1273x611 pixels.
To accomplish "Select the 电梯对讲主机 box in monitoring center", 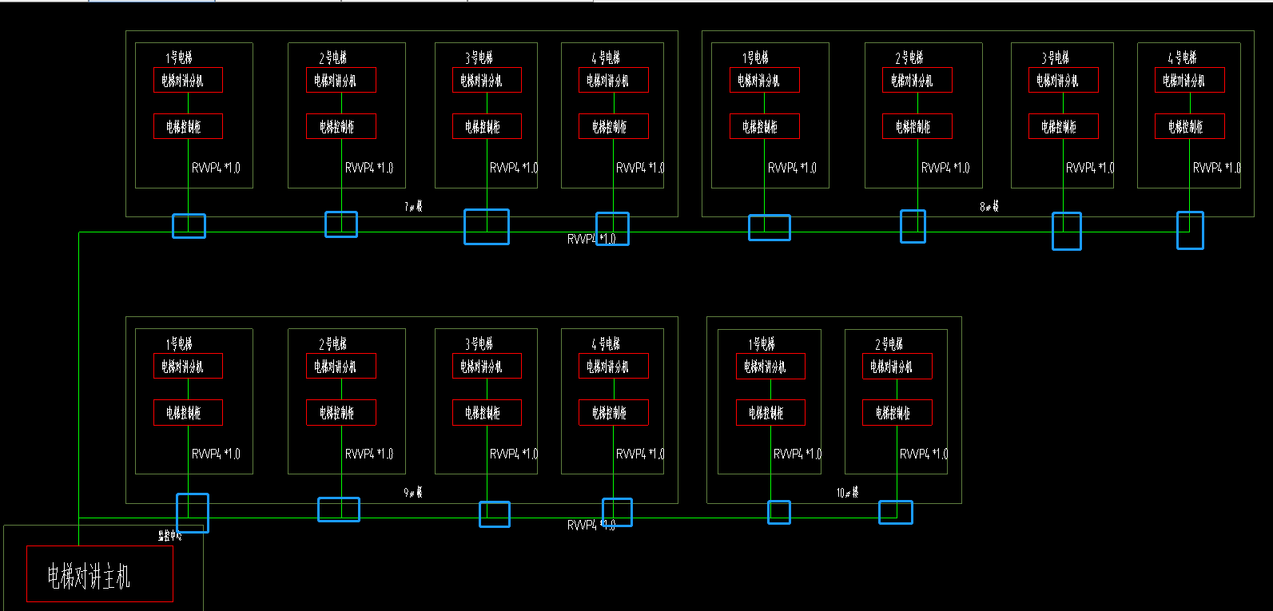I will click(x=100, y=573).
